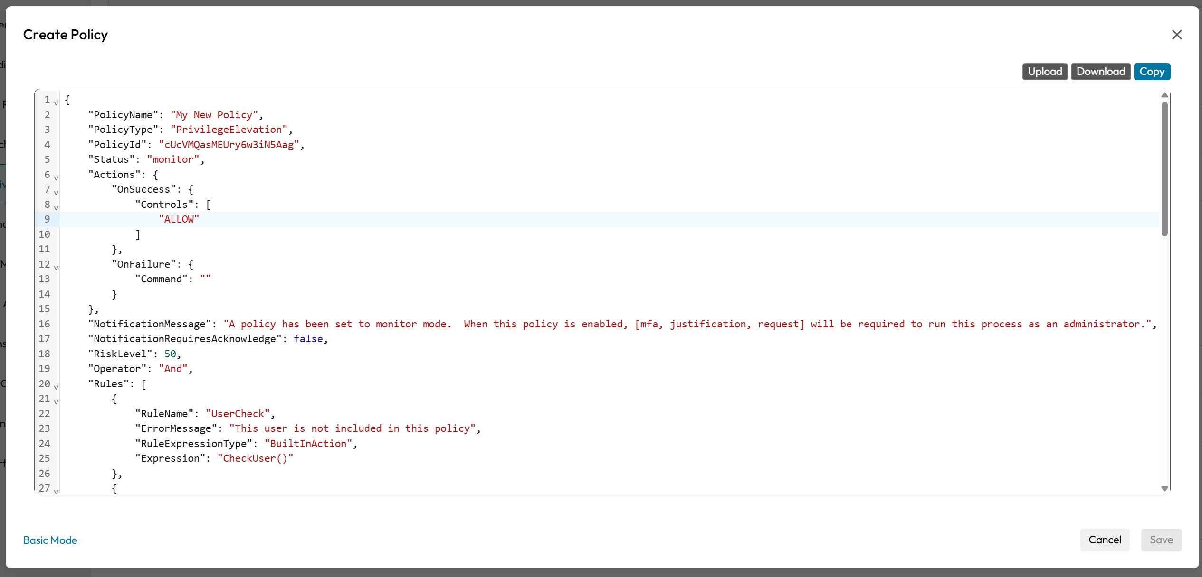Collapse the Rules array at line 20
Viewport: 1202px width, 577px height.
(56, 387)
